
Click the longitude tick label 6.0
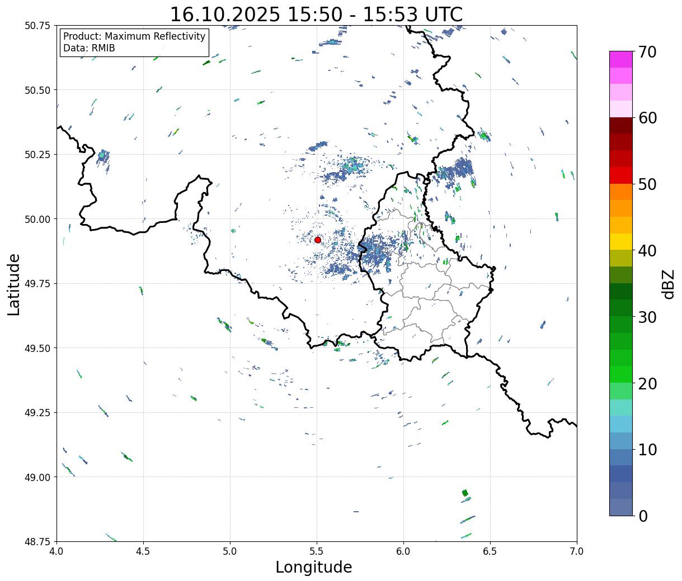(403, 551)
